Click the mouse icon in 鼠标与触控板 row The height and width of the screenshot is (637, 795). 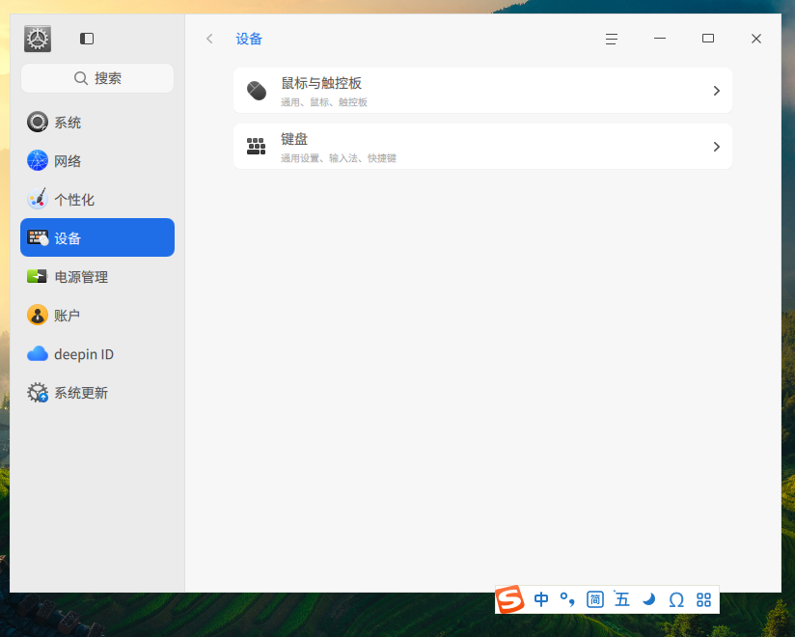(257, 91)
